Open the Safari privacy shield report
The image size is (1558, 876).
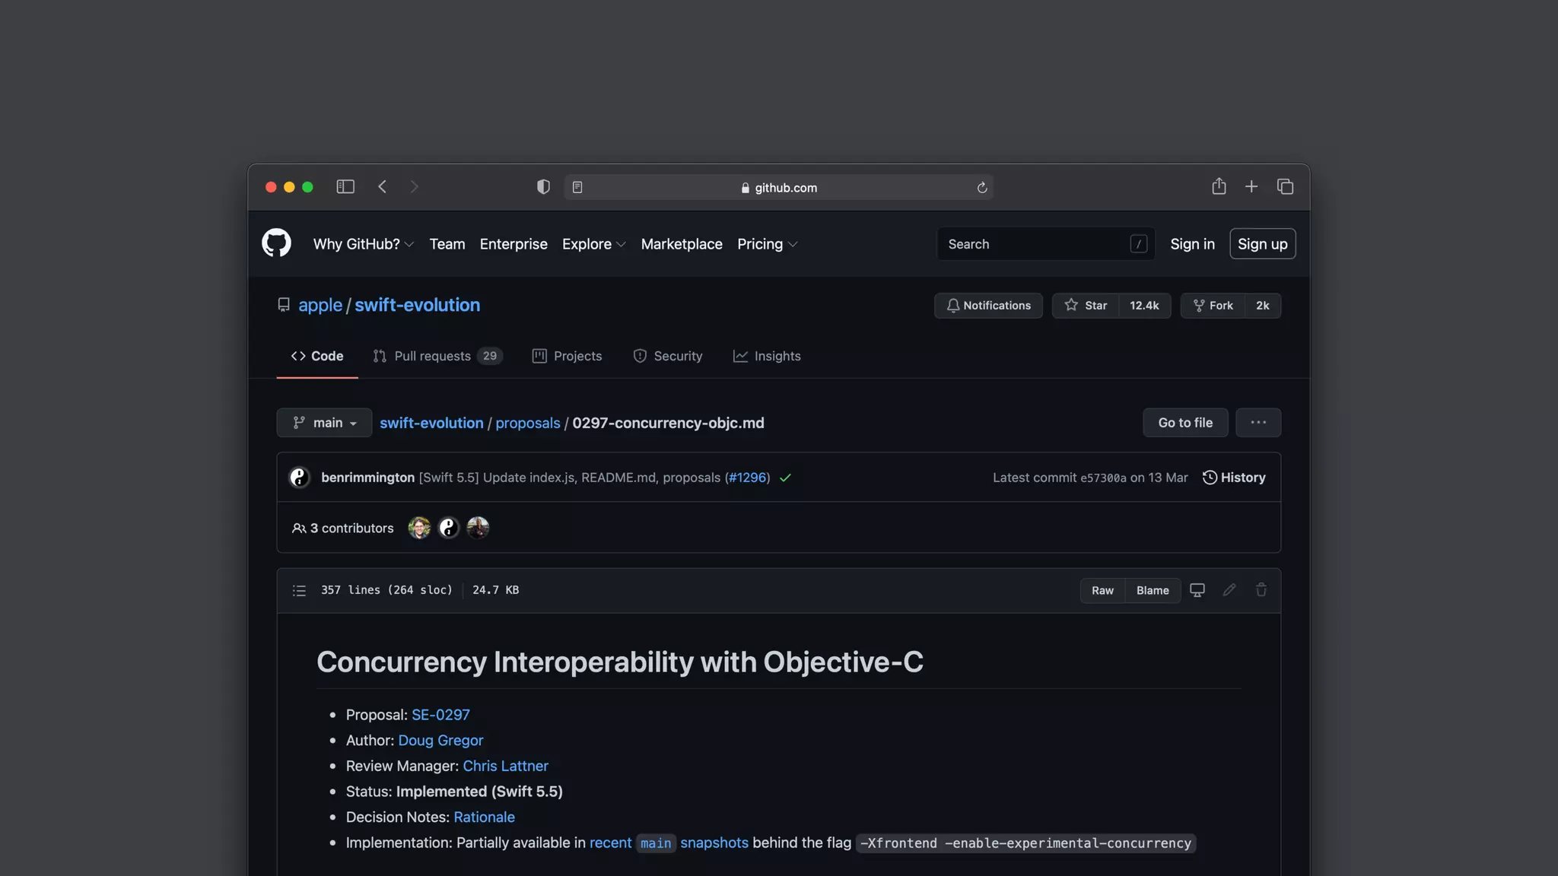[x=543, y=187]
